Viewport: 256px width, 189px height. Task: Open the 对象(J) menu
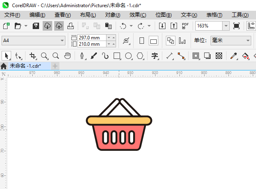[113, 15]
